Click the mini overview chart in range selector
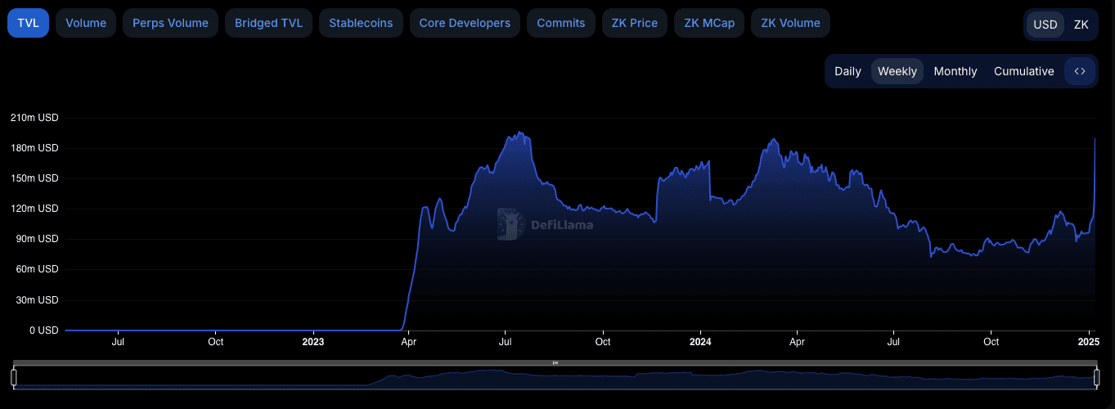 [x=555, y=378]
